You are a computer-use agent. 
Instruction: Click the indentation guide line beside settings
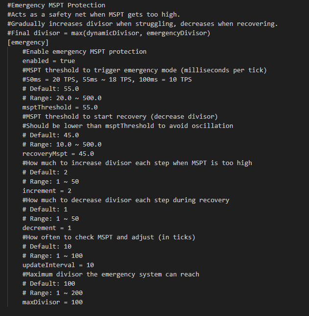[8, 177]
